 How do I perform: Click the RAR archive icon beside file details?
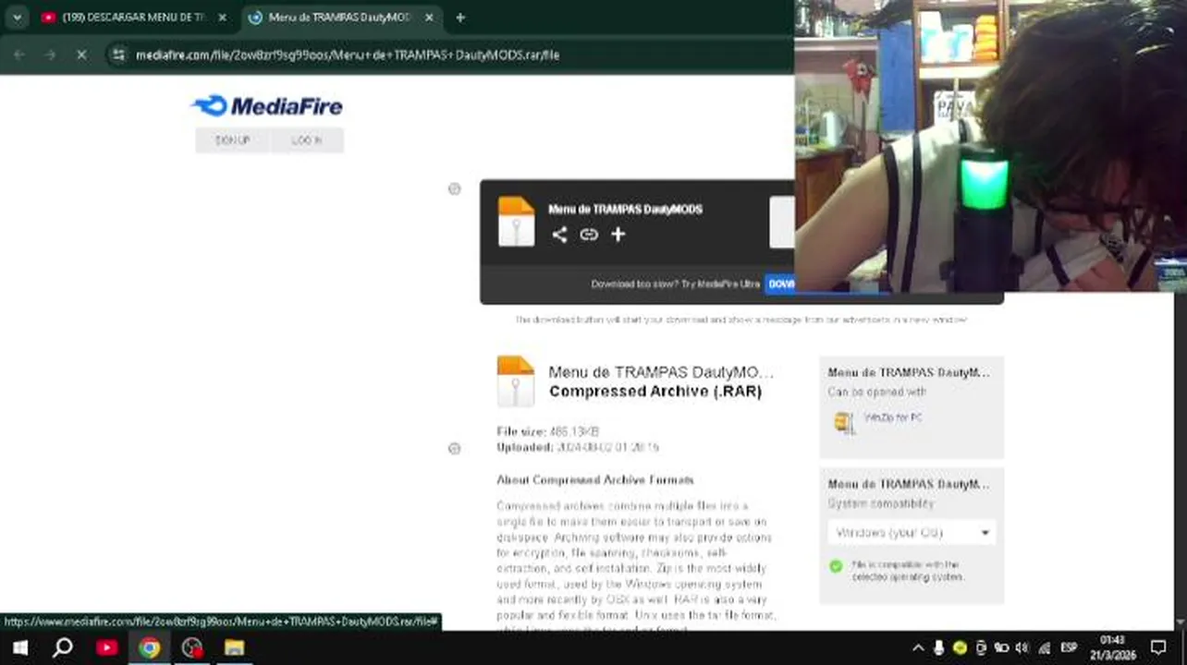[x=515, y=381]
